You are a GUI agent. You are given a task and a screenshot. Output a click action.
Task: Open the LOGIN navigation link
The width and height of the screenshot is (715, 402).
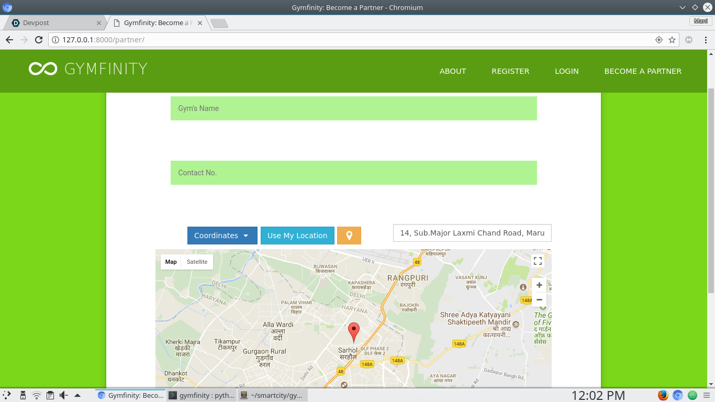[567, 71]
